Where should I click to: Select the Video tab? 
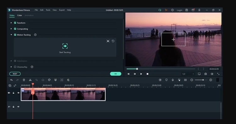click(x=12, y=15)
